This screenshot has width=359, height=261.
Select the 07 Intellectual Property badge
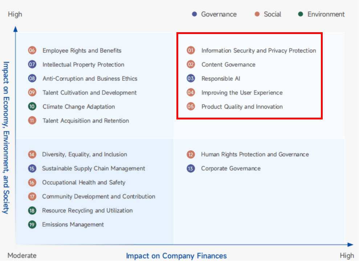32,64
